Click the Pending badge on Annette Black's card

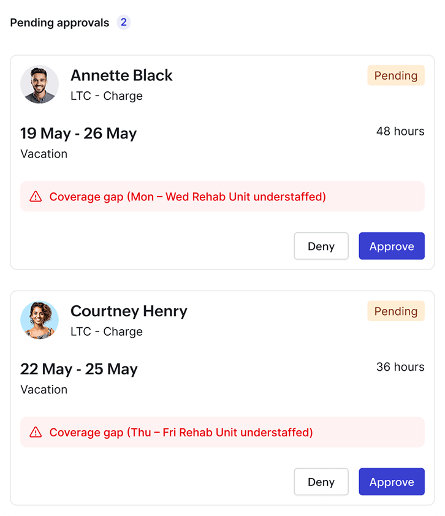point(396,75)
